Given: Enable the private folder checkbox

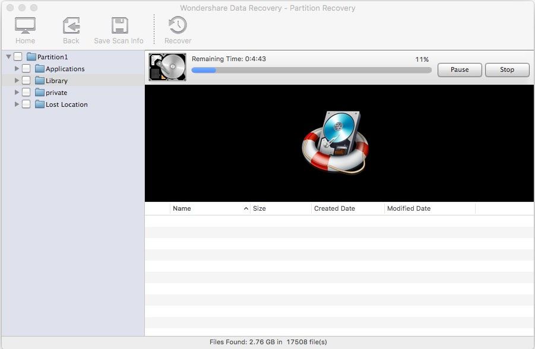Looking at the screenshot, I should tap(26, 93).
